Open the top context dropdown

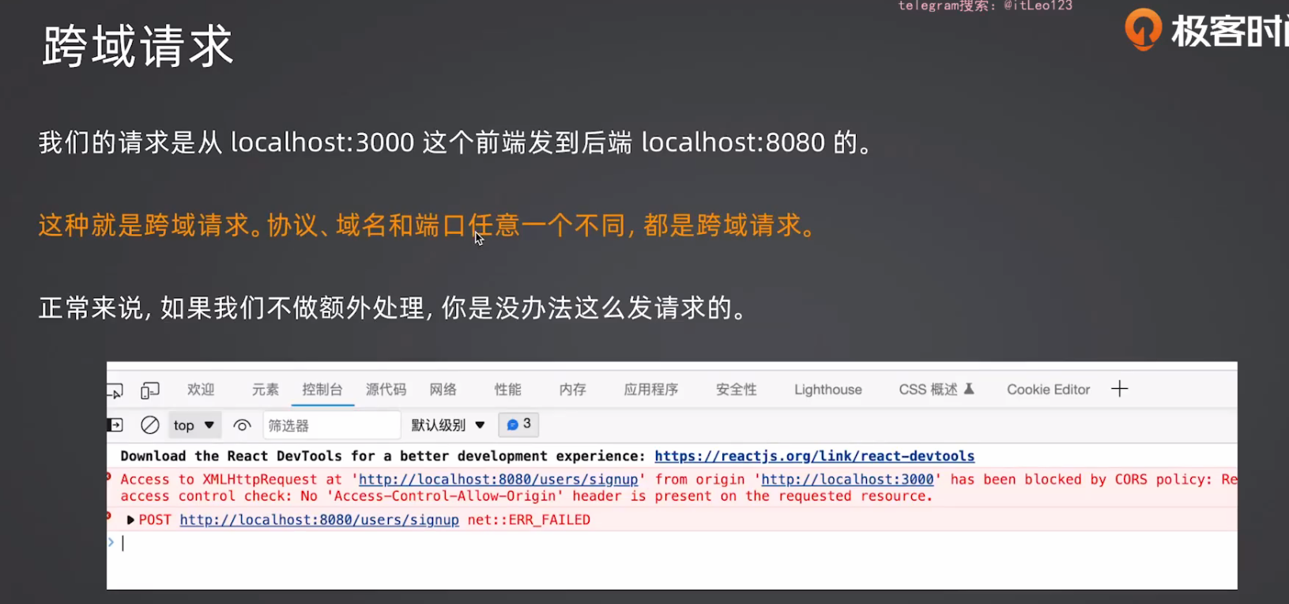[194, 425]
